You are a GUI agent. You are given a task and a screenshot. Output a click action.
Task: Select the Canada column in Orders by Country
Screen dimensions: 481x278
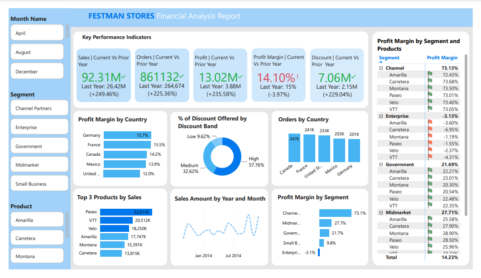(294, 148)
